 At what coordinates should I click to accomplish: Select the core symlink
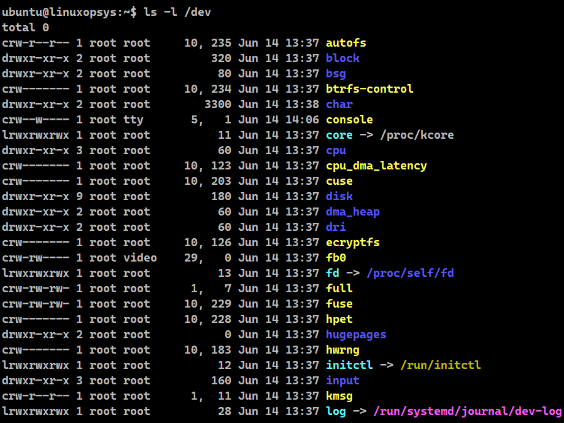[x=339, y=134]
